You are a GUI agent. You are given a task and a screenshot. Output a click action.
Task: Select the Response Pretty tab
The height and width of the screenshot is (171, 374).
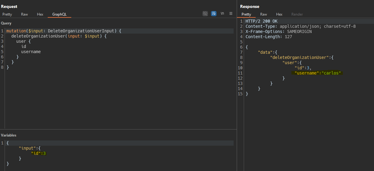246,14
